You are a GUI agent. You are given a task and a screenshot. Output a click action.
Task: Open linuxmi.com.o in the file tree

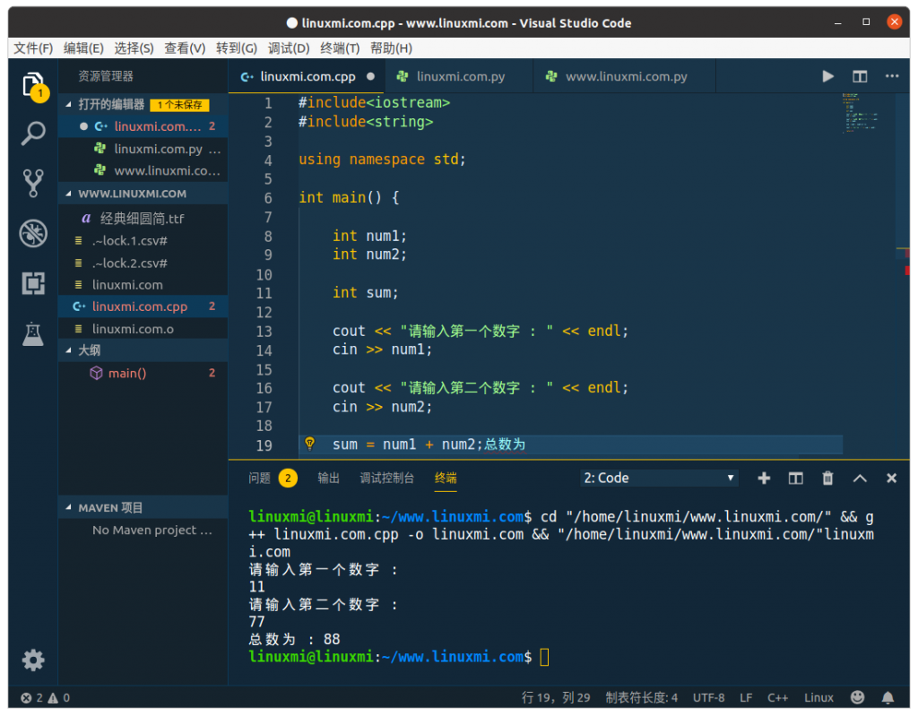click(x=143, y=329)
